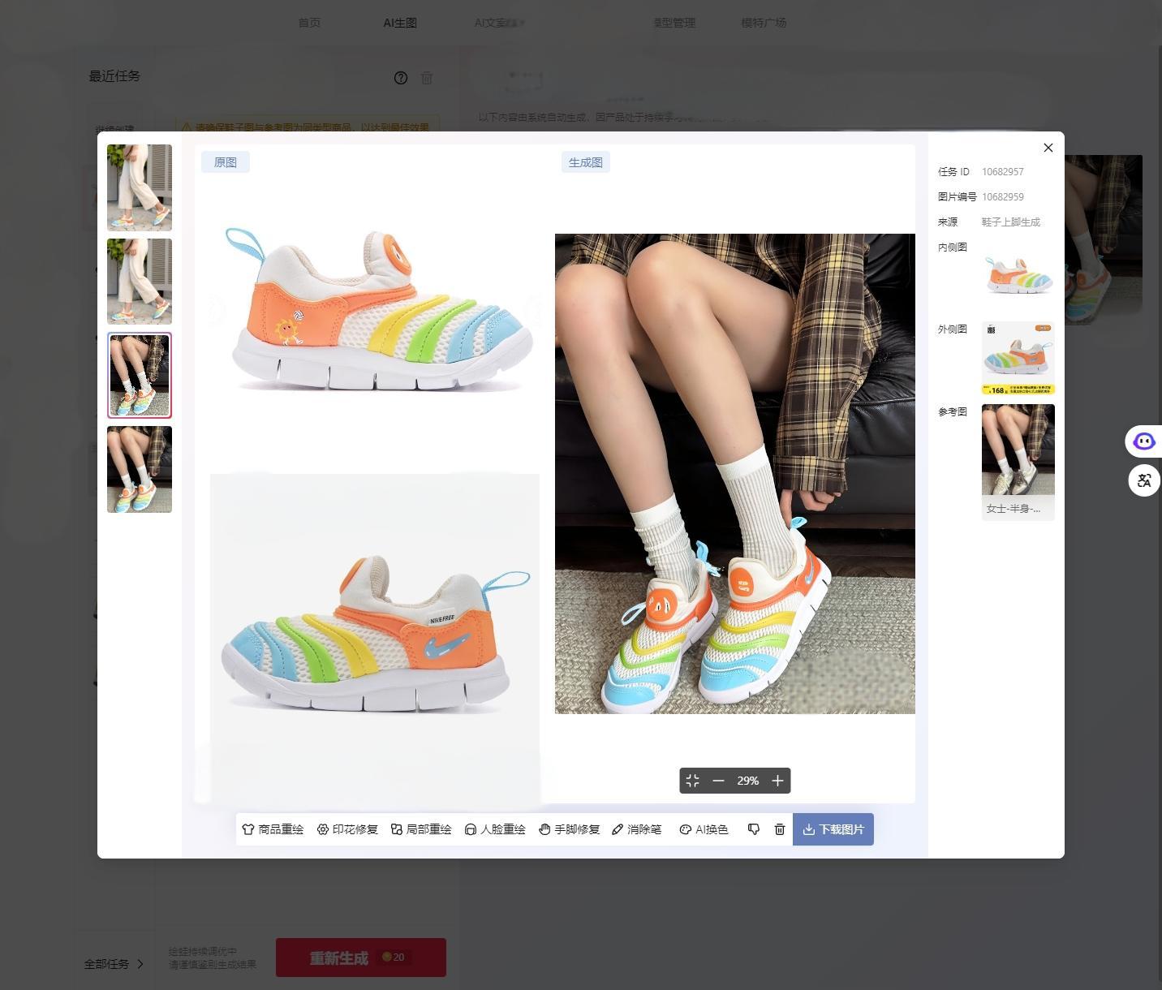Click the 生成图 label
Screen dimensions: 1162x990
586,162
